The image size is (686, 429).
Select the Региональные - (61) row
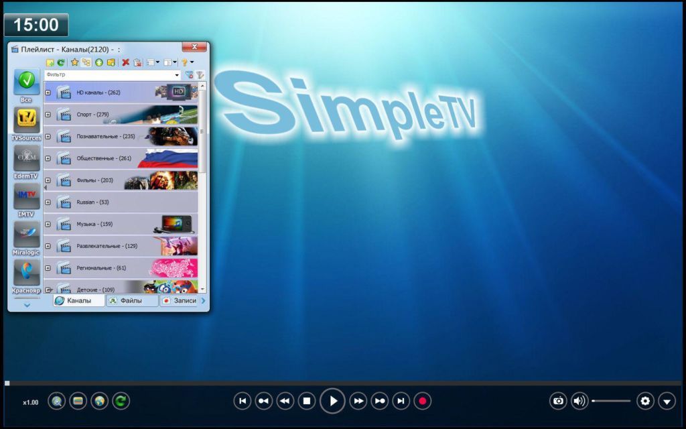pyautogui.click(x=121, y=267)
